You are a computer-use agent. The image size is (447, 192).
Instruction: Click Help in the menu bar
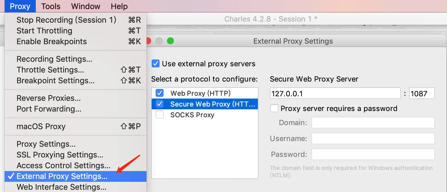(x=119, y=6)
